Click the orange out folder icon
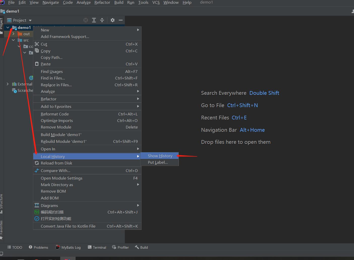354x260 pixels. 20,34
